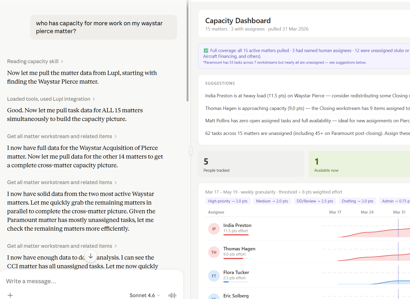410x299 pixels.
Task: Expand the Reading capacity skill step
Action: pos(35,61)
